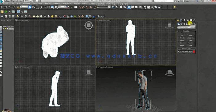The image size is (216, 112).
Task: Toggle Angle Snap
Action: click(84, 7)
